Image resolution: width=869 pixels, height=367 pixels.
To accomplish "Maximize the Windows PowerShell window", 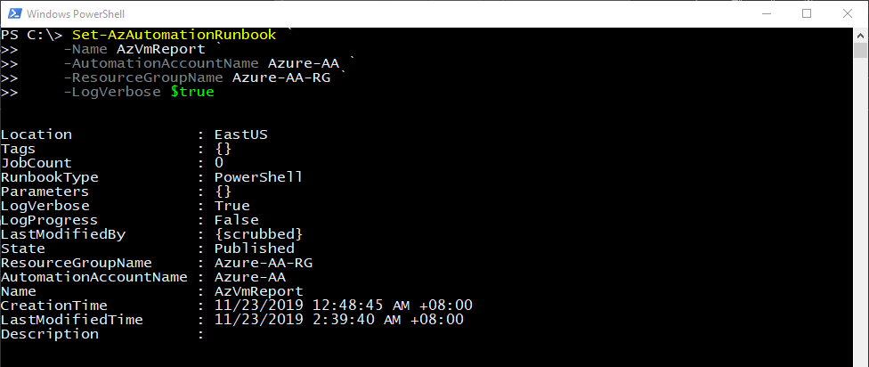I will 807,13.
